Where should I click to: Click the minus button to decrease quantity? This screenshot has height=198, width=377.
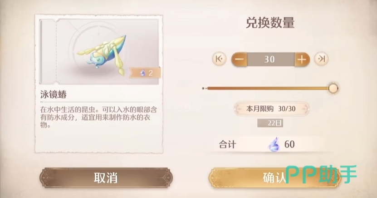tap(239, 59)
